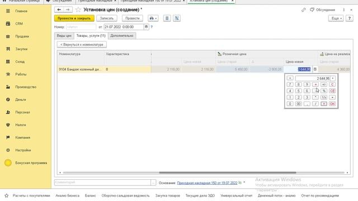Click table scrollbar left arrow

(x=60, y=173)
